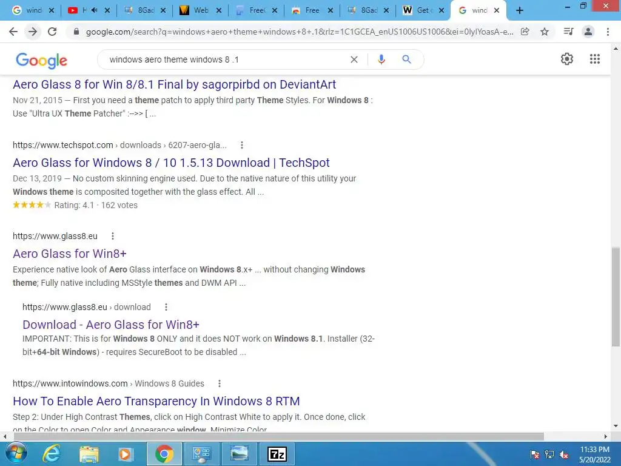Reload the current Google results page
This screenshot has height=466, width=621.
click(52, 32)
